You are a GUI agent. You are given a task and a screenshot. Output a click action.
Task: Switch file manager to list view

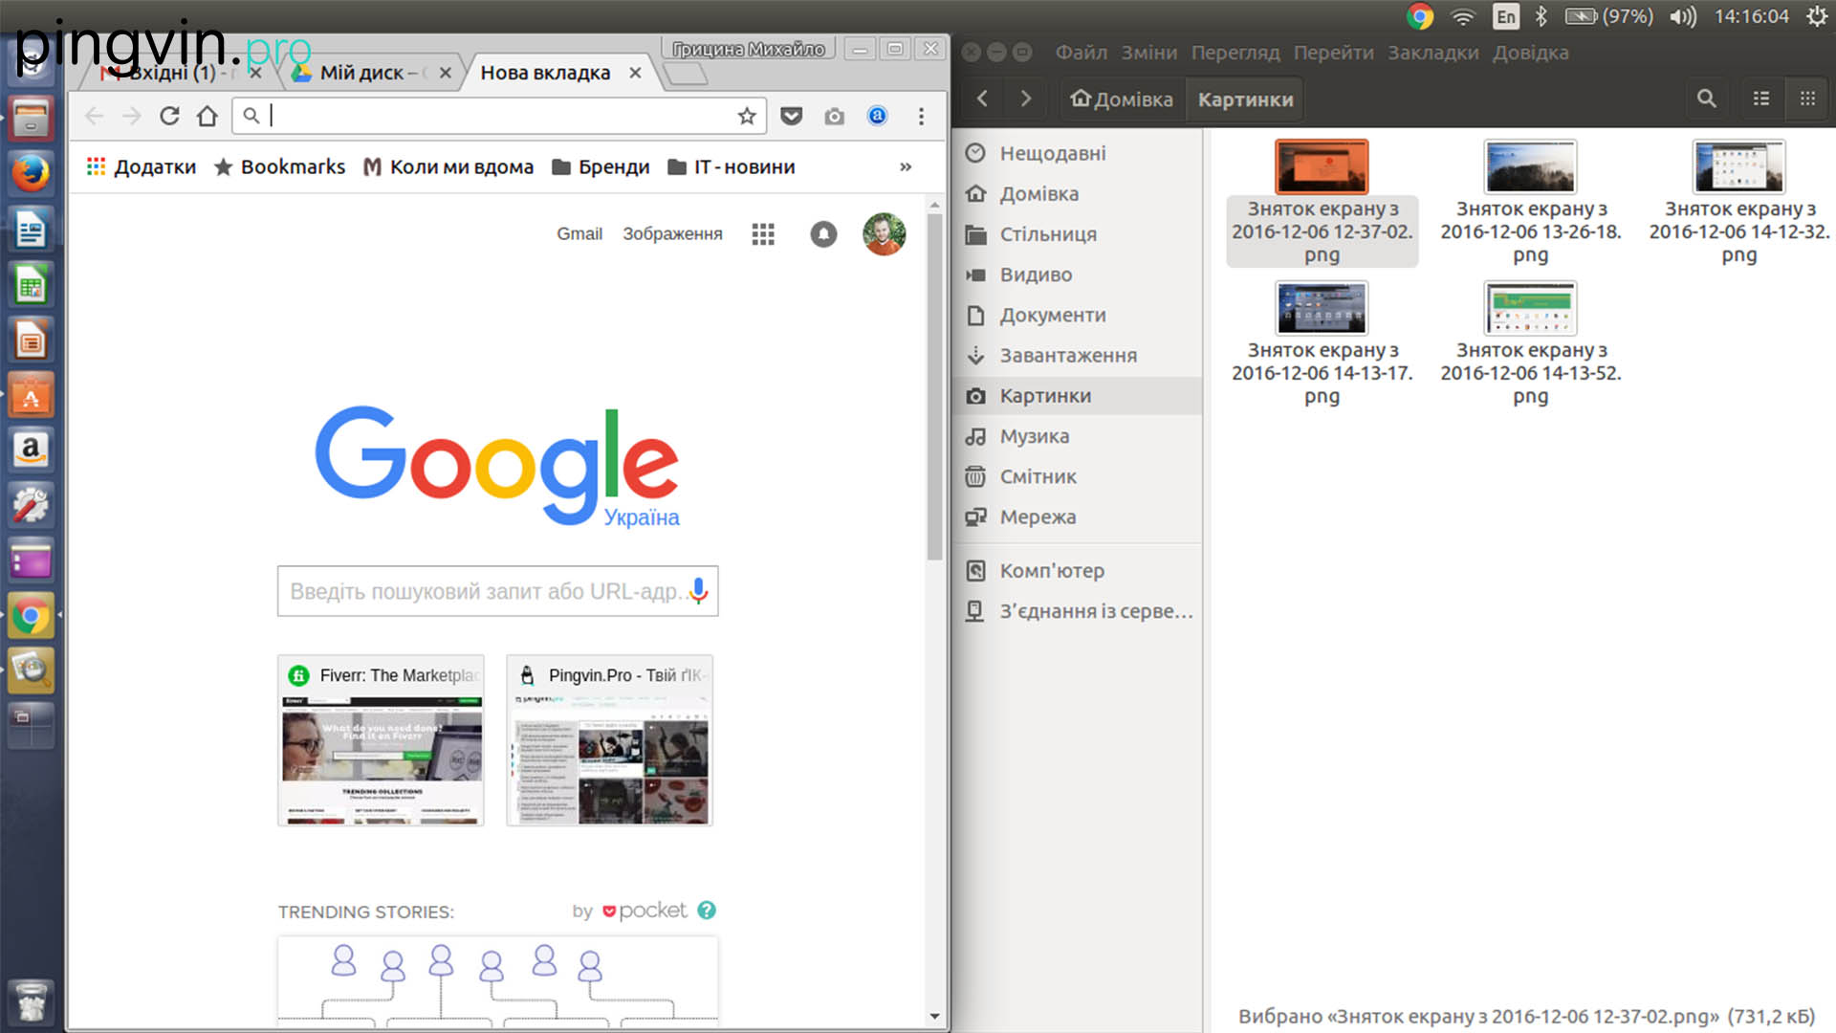coord(1760,99)
